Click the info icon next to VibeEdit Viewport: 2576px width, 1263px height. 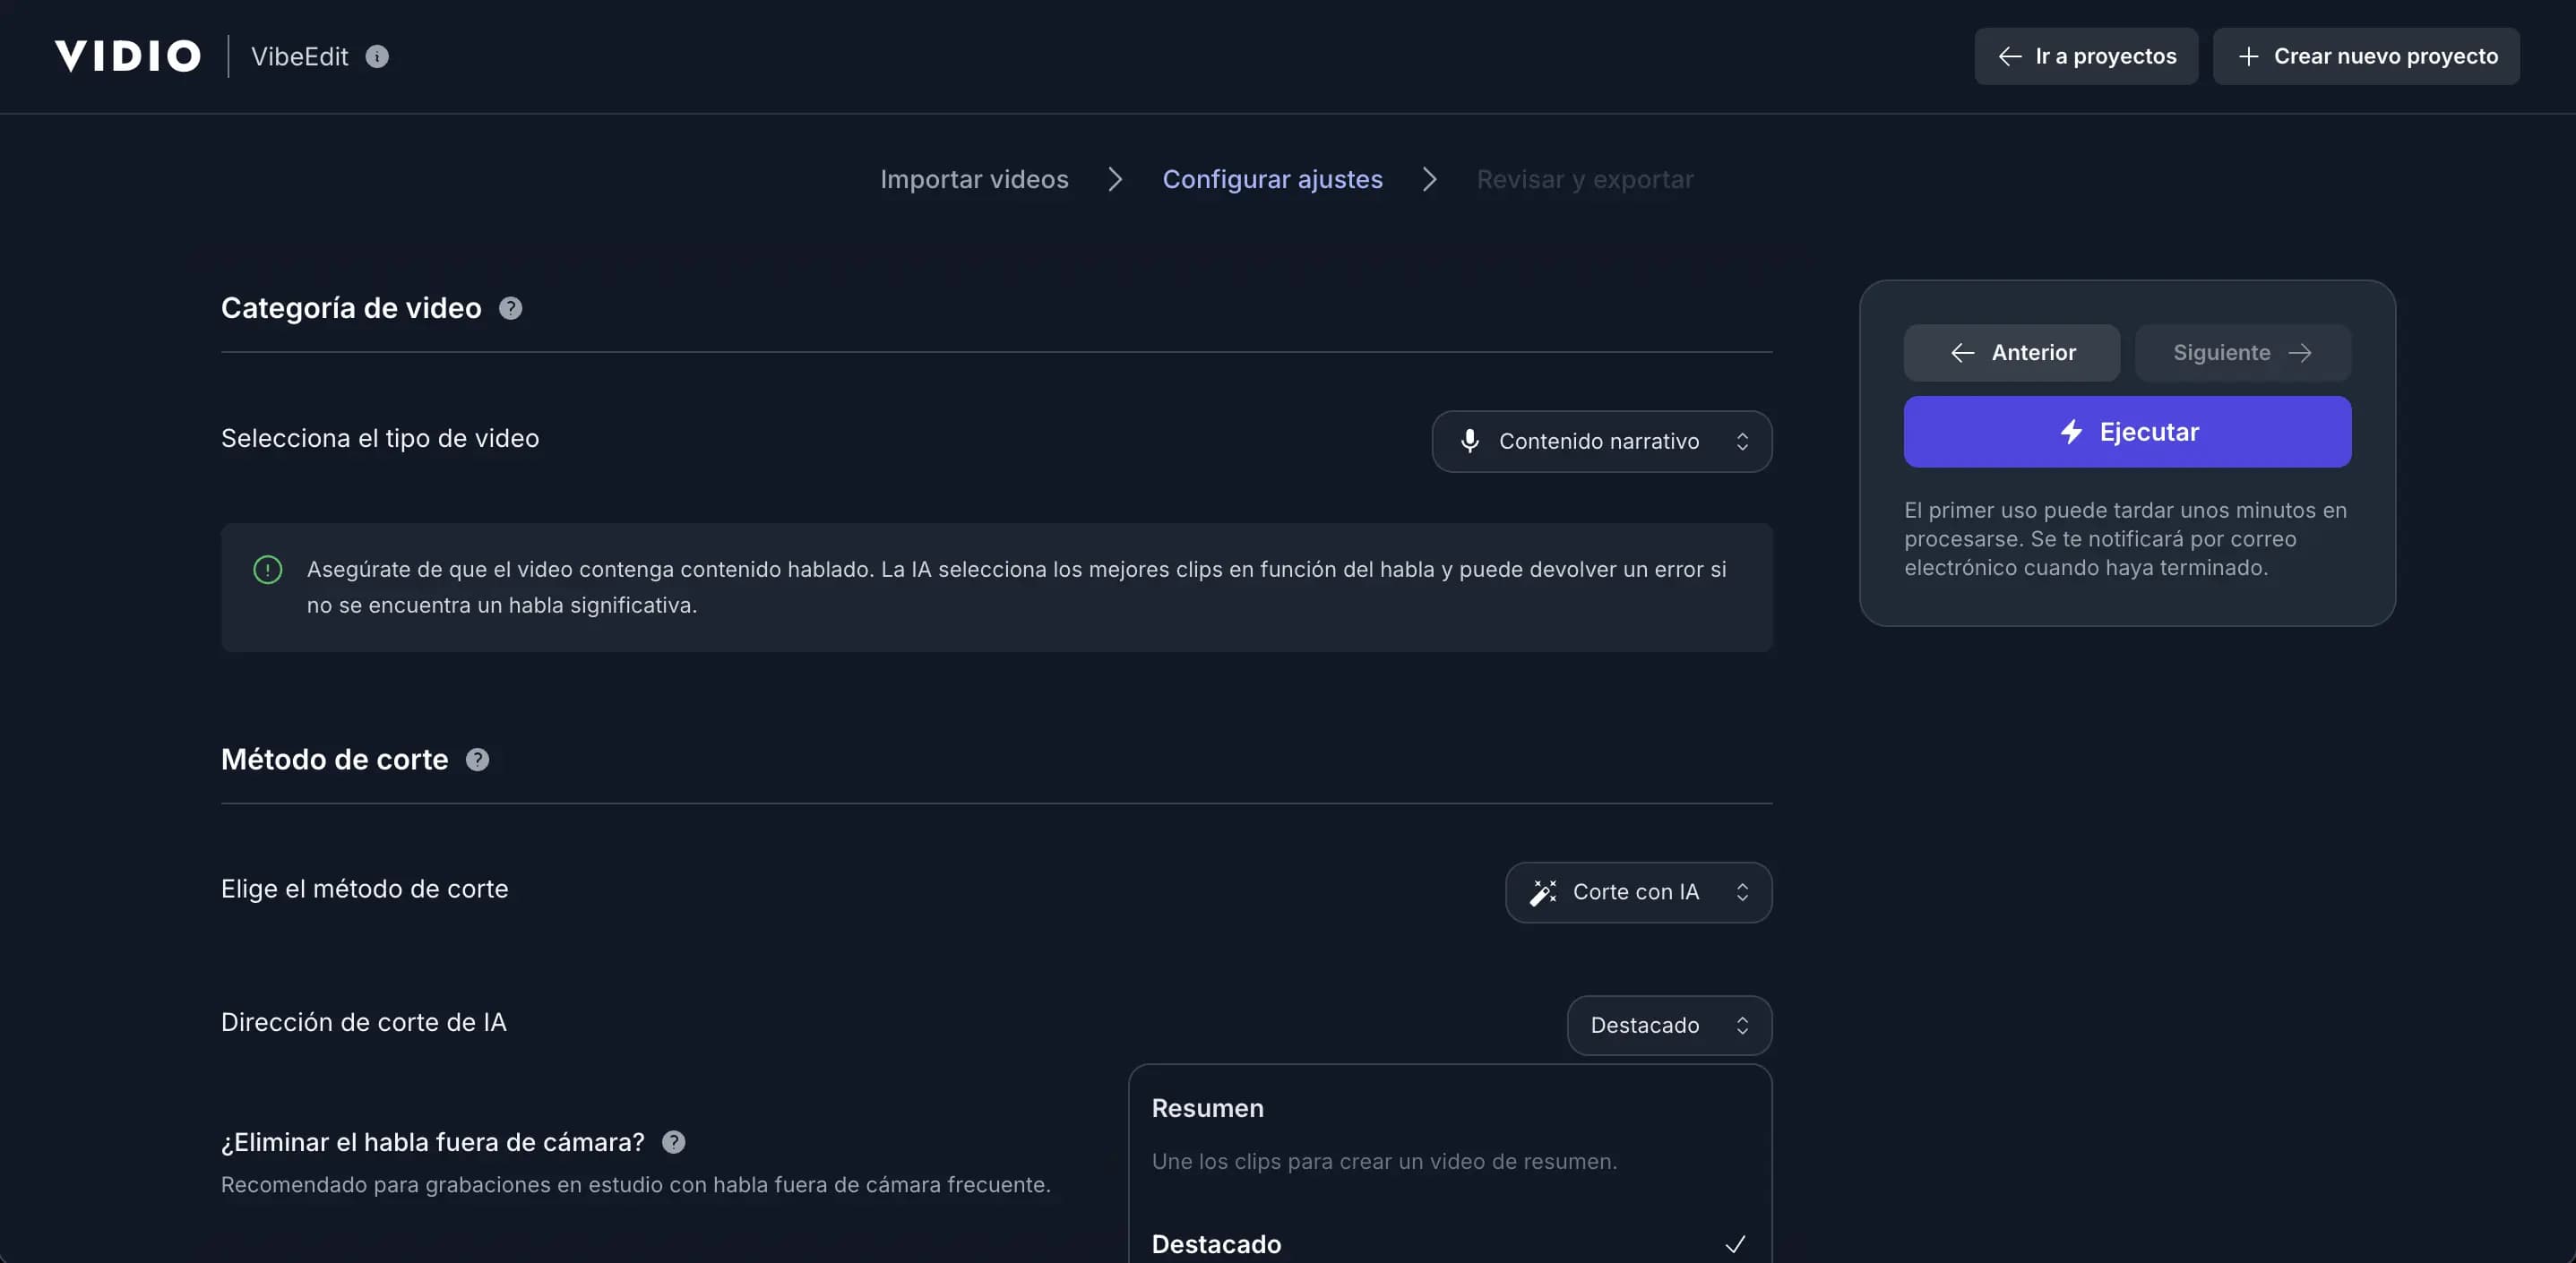377,57
